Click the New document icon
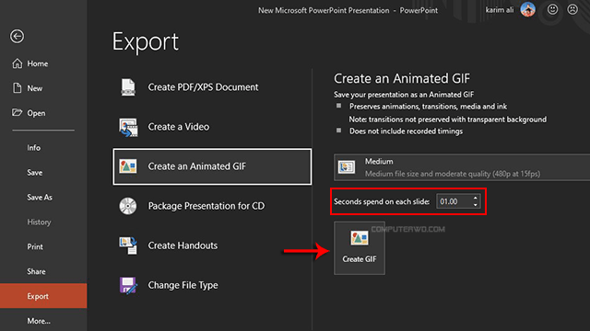Viewport: 590px width, 331px height. coord(17,88)
